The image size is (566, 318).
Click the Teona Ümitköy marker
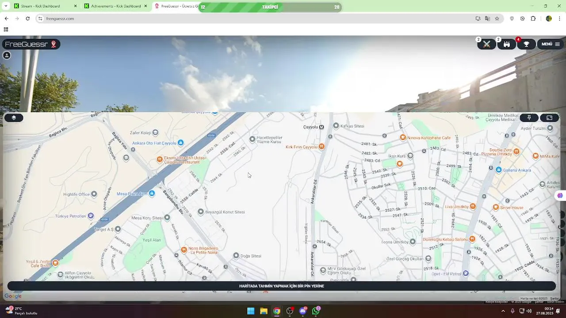pyautogui.click(x=413, y=242)
